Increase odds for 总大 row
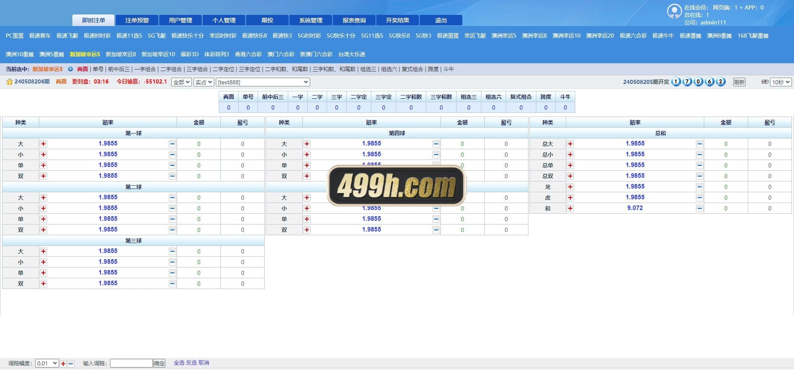This screenshot has height=370, width=794. pyautogui.click(x=570, y=144)
